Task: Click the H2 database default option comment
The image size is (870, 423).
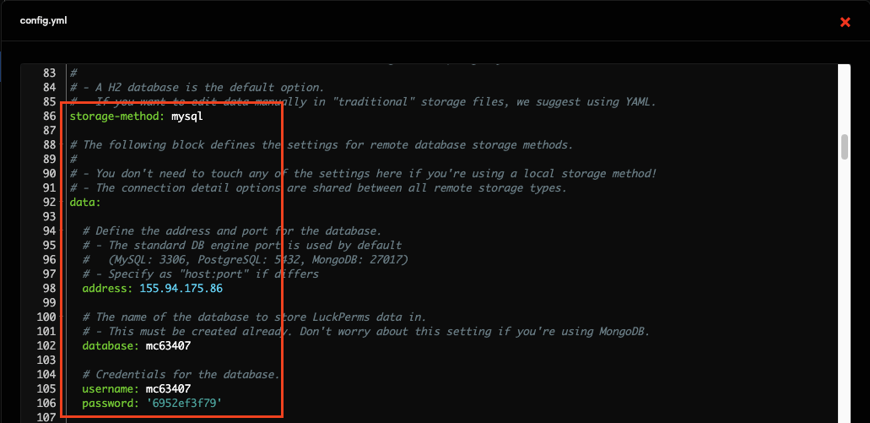Action: click(197, 88)
